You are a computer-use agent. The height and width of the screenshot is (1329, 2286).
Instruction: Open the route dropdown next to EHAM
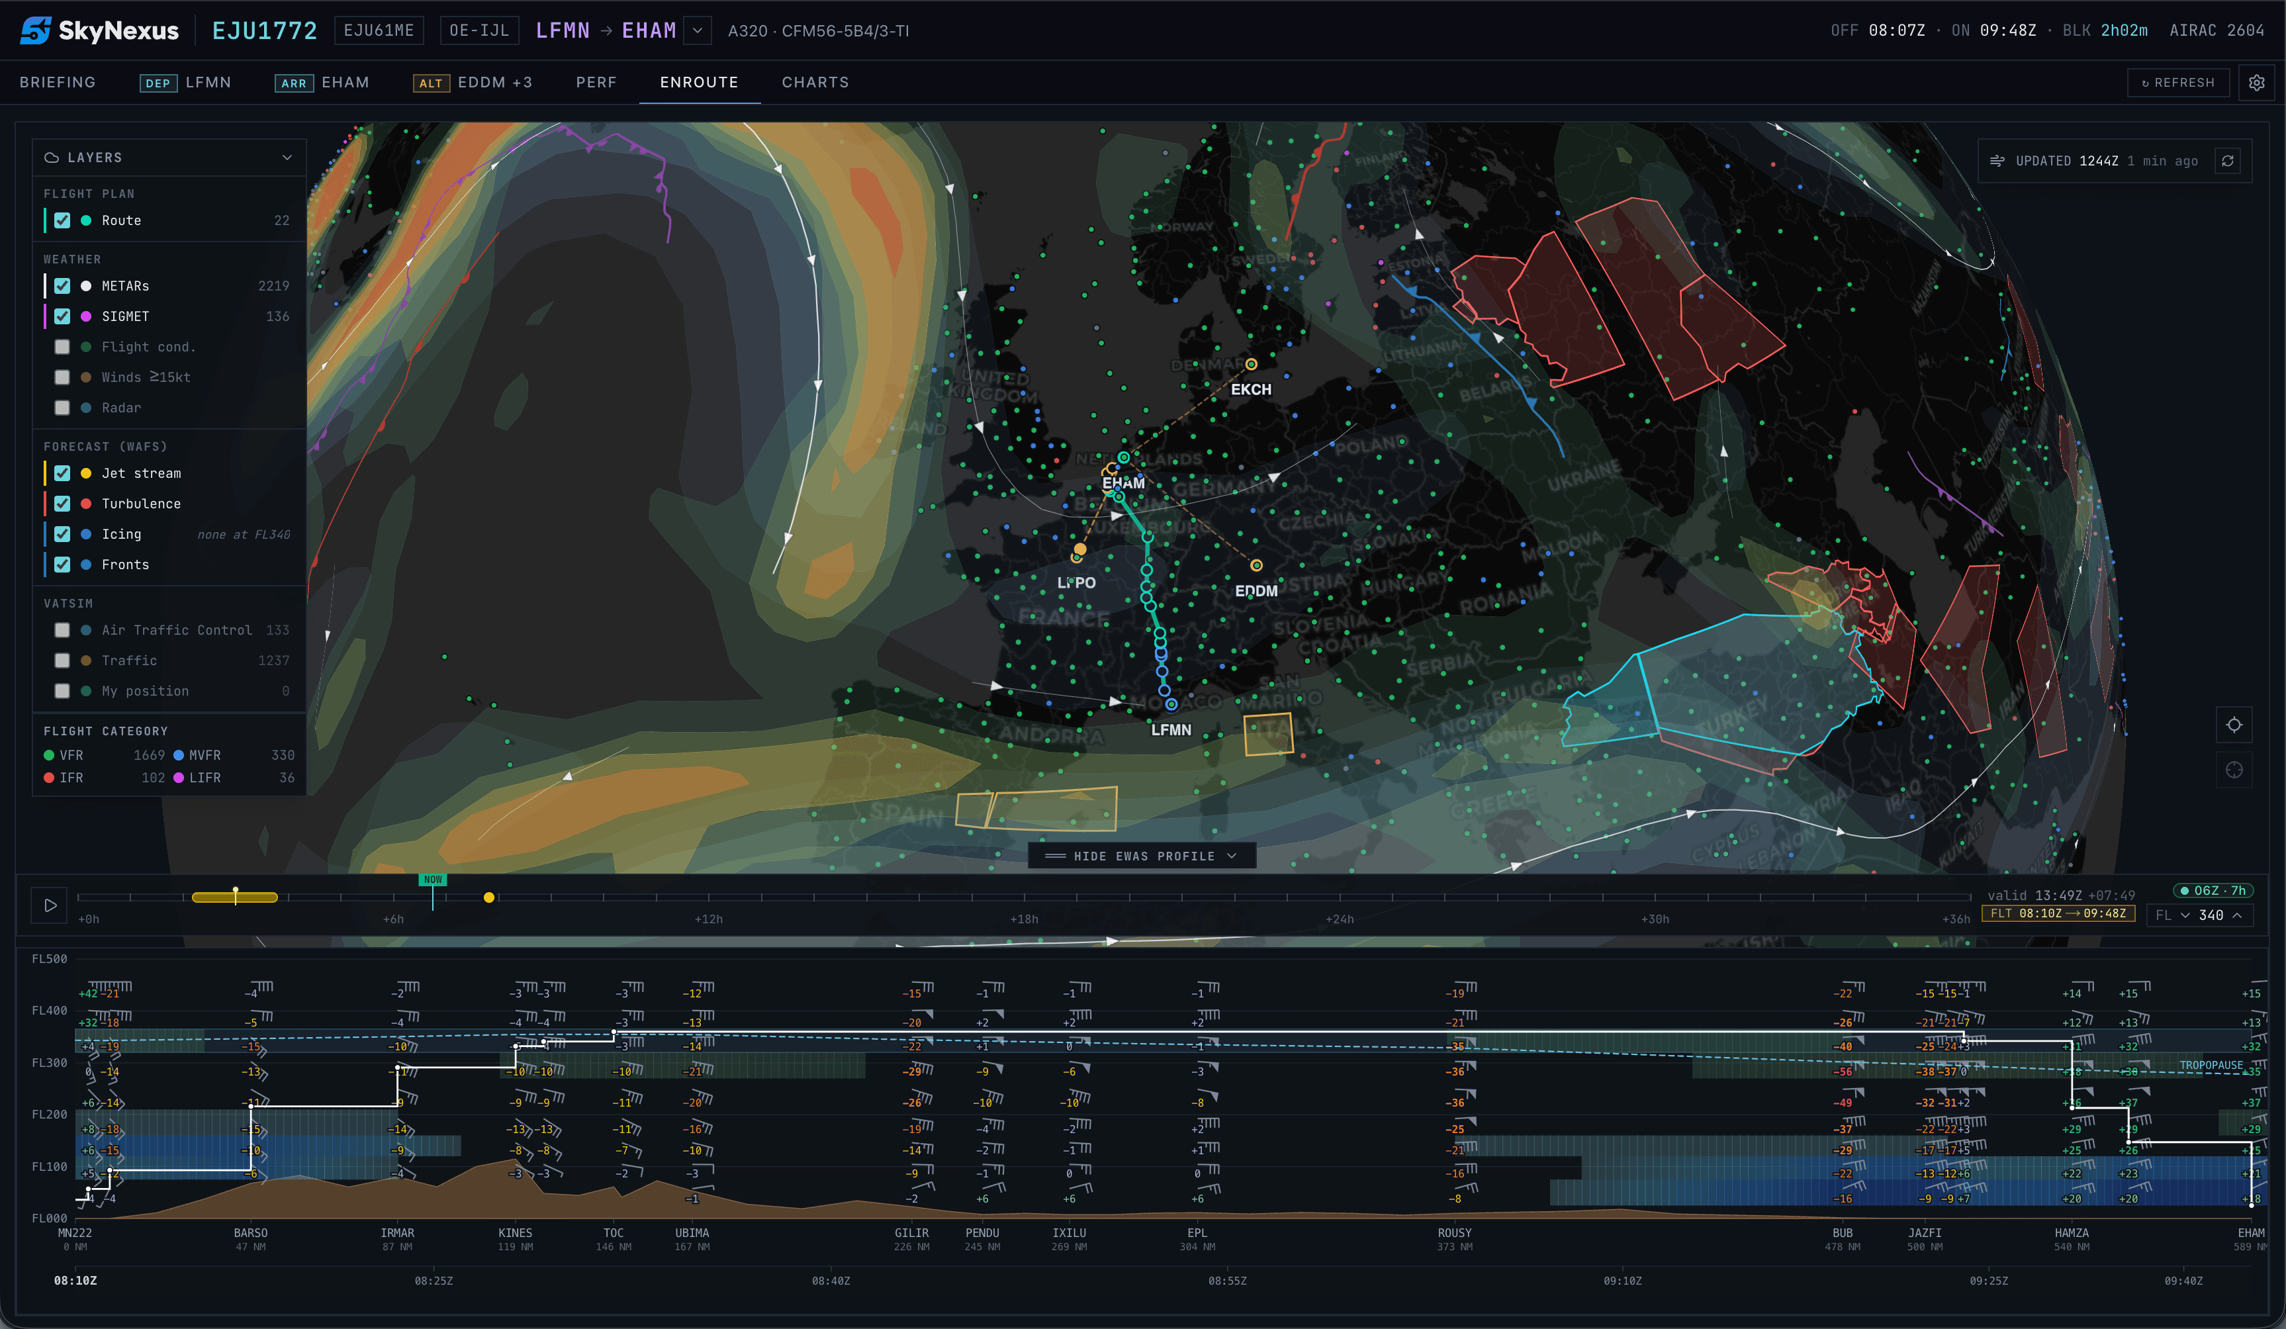[697, 31]
